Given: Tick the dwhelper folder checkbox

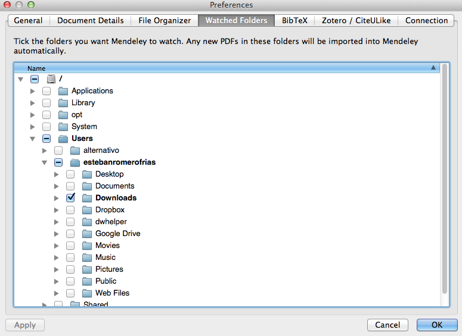Looking at the screenshot, I should (x=70, y=222).
